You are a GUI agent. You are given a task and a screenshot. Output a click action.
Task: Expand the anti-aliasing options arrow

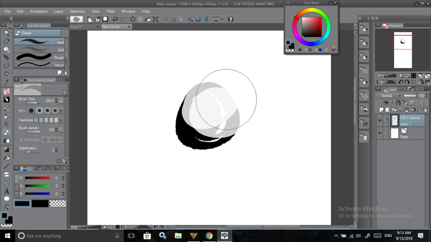tap(61, 110)
